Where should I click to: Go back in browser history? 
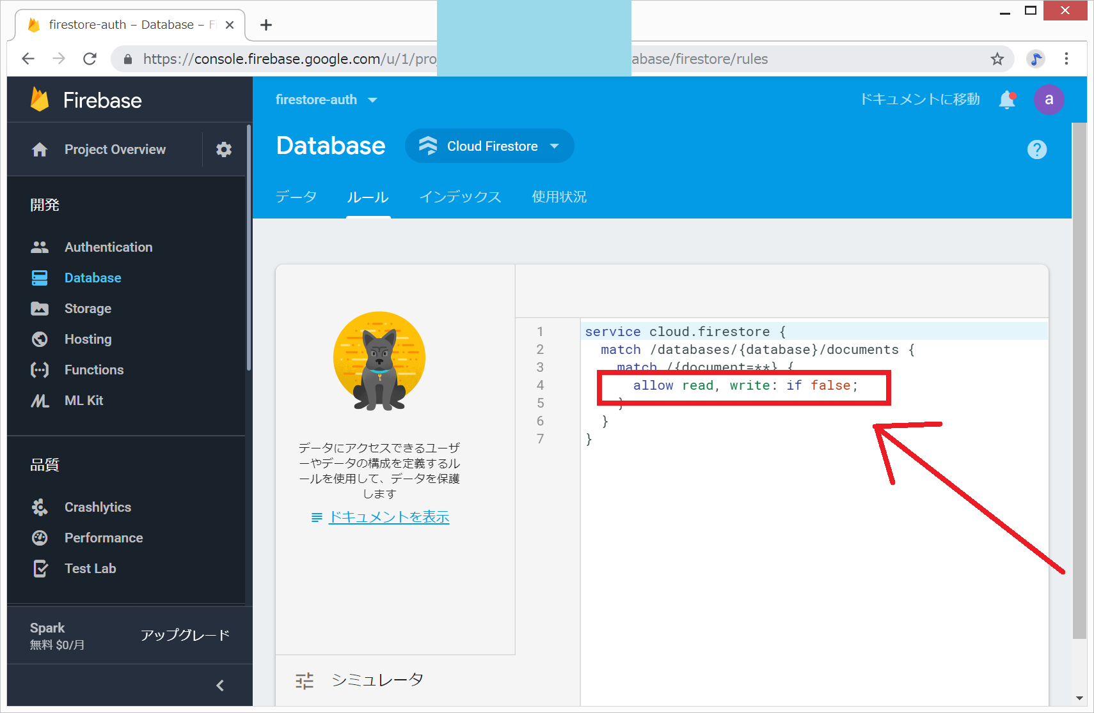28,59
